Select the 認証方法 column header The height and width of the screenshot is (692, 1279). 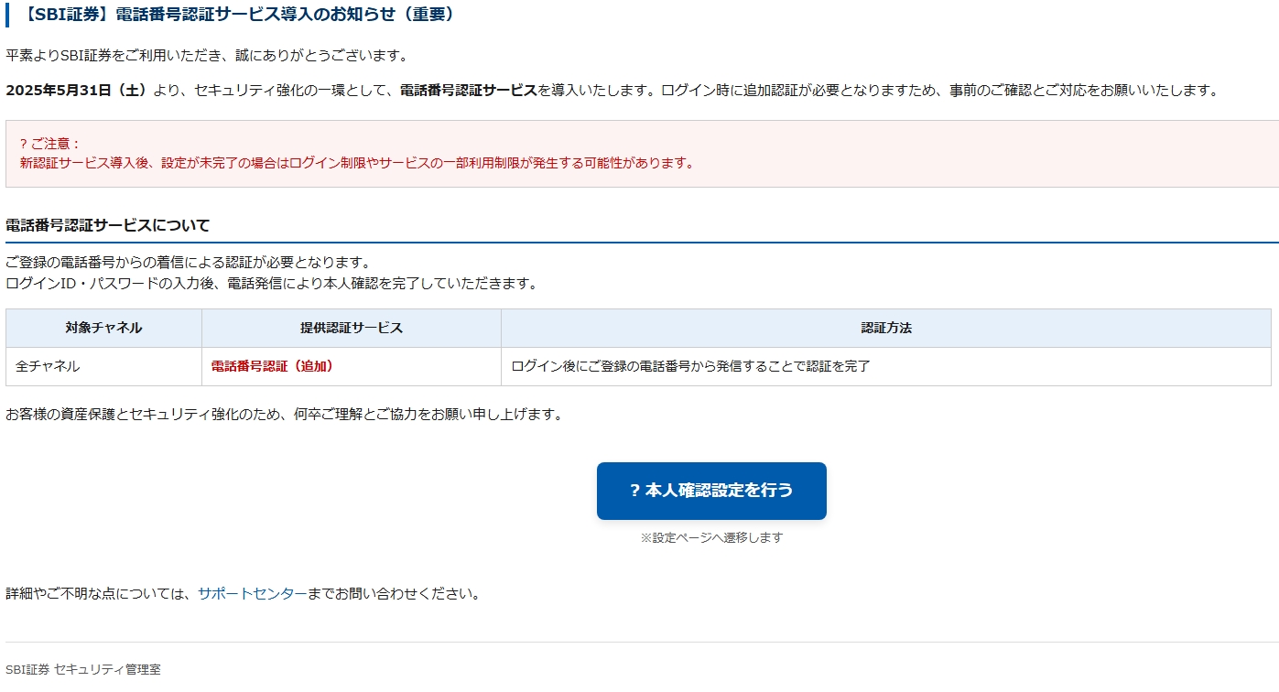885,328
